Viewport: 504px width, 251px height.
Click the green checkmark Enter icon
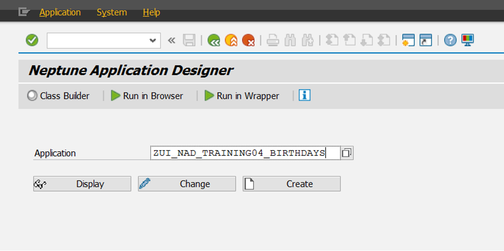32,40
